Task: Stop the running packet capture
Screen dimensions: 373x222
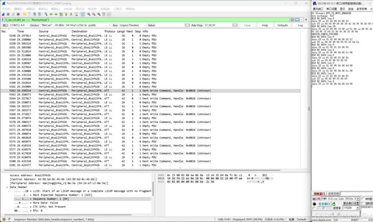Action: pyautogui.click(x=8, y=14)
